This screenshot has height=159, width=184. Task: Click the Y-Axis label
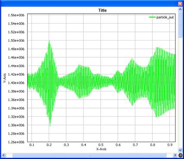[x=5, y=78]
